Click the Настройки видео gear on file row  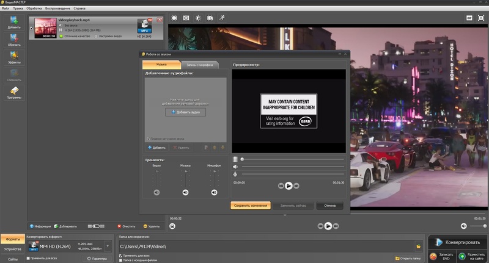point(96,36)
